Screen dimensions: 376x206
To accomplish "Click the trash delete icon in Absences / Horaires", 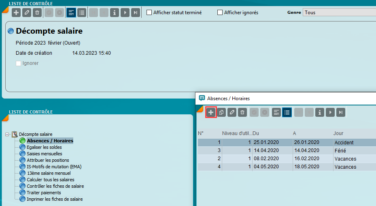I will (242, 112).
